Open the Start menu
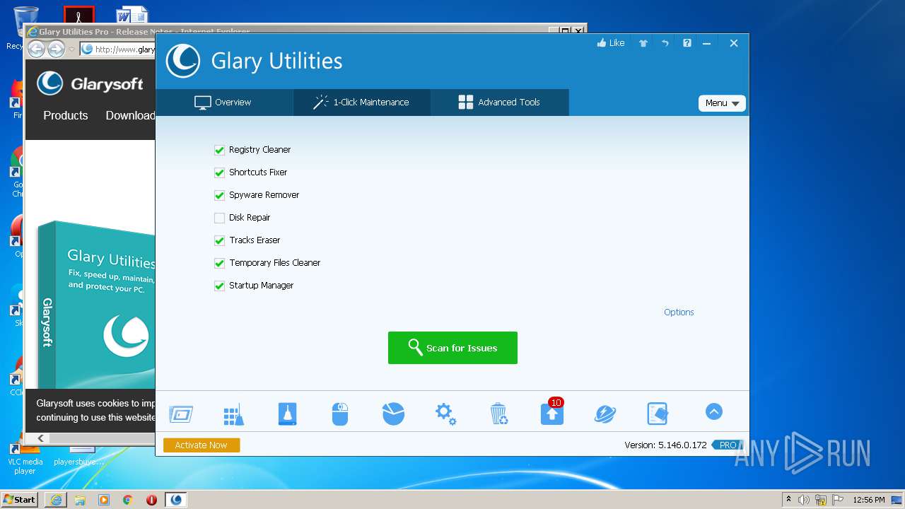The height and width of the screenshot is (509, 905). 20,499
